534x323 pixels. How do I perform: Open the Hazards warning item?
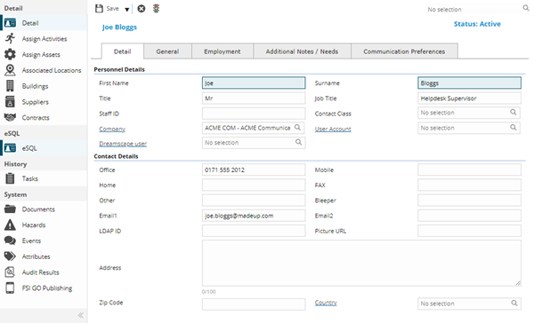coord(44,225)
